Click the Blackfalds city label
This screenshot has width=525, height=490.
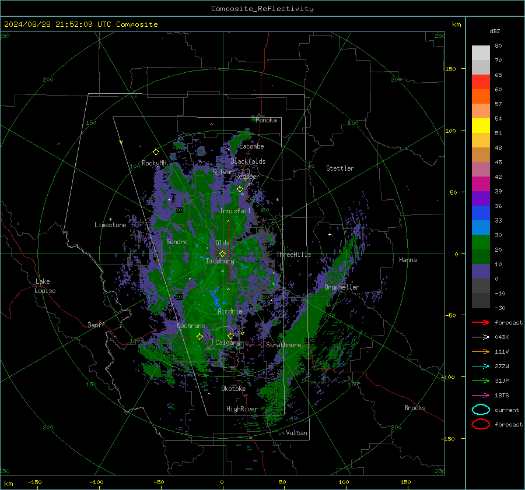coord(248,161)
